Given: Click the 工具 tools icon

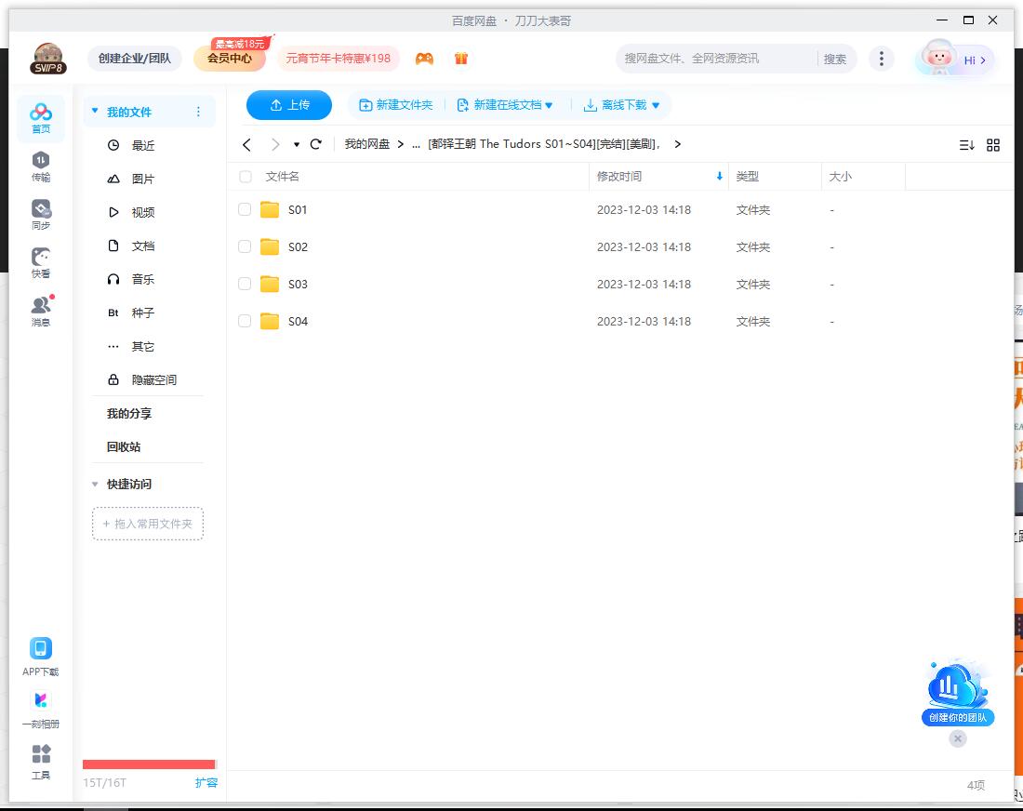Looking at the screenshot, I should (x=41, y=761).
